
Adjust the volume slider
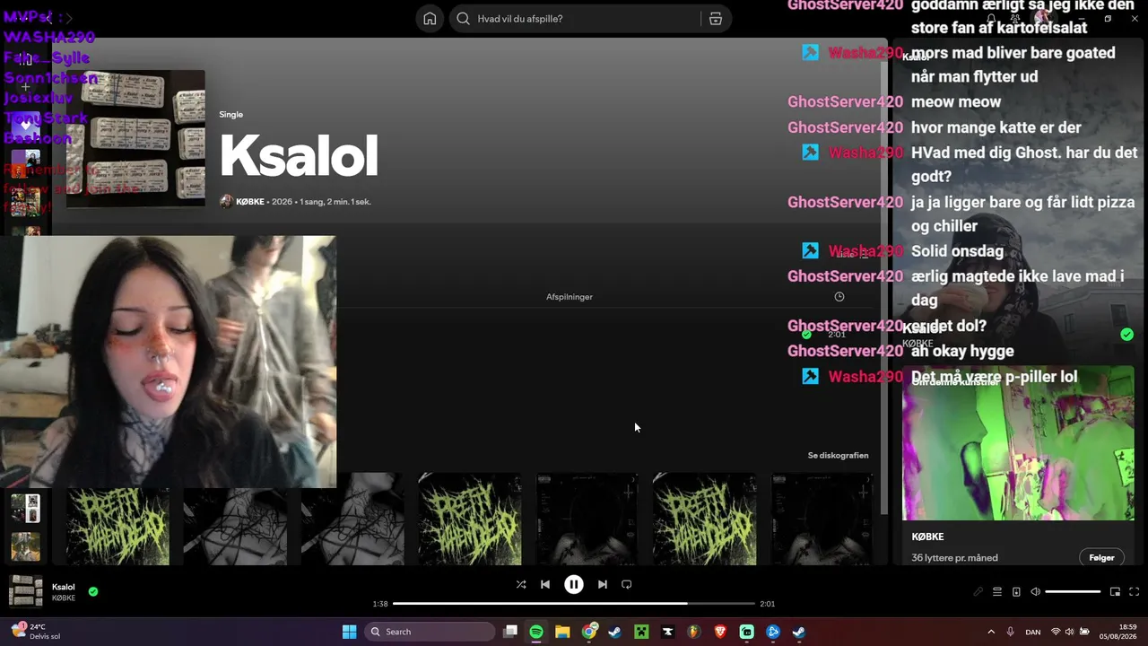(x=1073, y=591)
